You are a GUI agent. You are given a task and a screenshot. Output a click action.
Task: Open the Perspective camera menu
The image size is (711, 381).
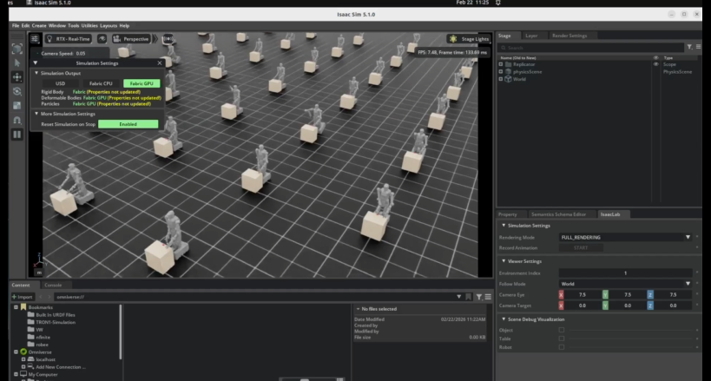point(132,39)
